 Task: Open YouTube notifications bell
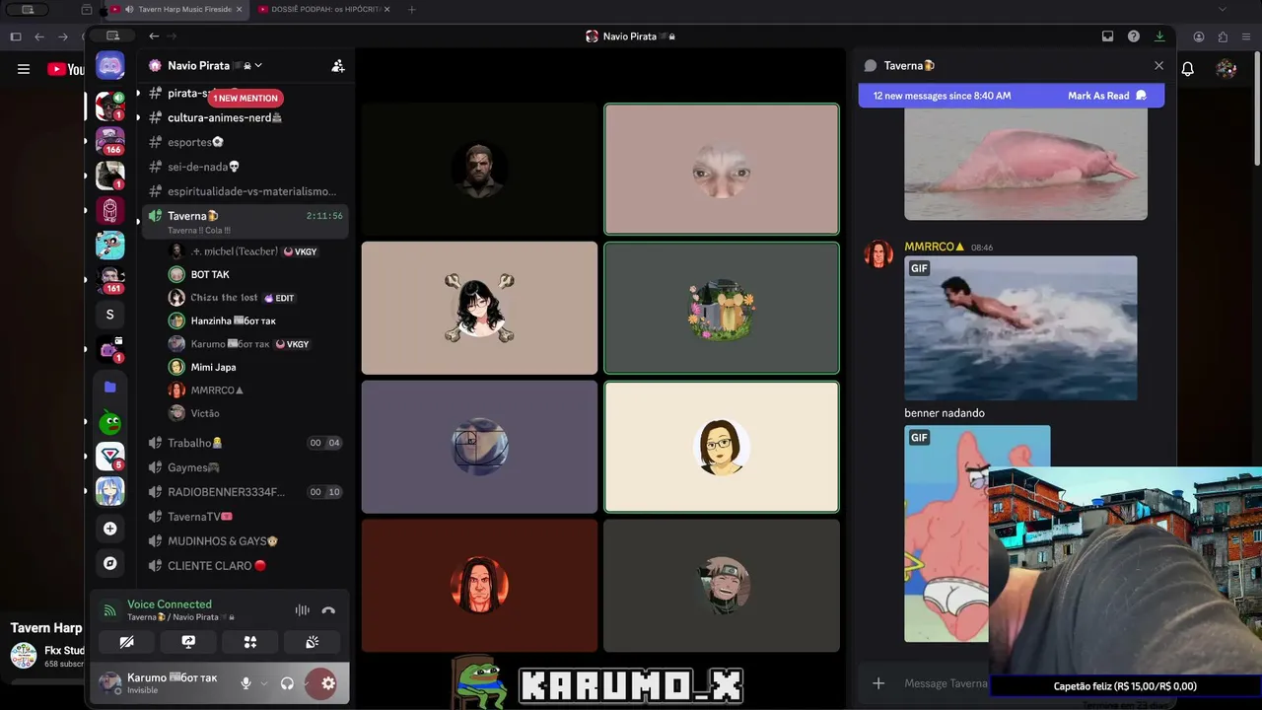(1188, 69)
